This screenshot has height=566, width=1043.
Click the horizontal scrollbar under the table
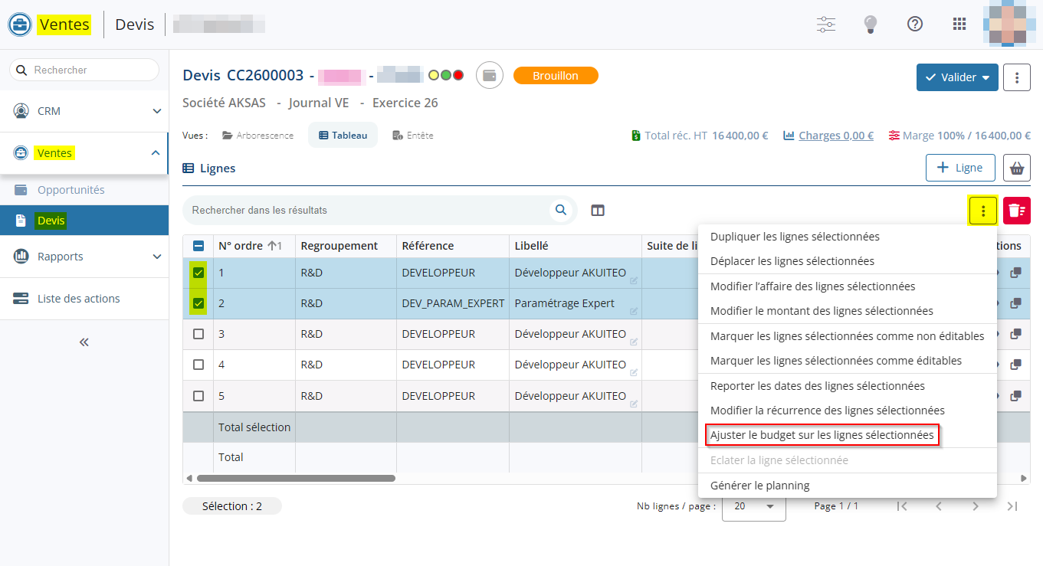click(296, 478)
